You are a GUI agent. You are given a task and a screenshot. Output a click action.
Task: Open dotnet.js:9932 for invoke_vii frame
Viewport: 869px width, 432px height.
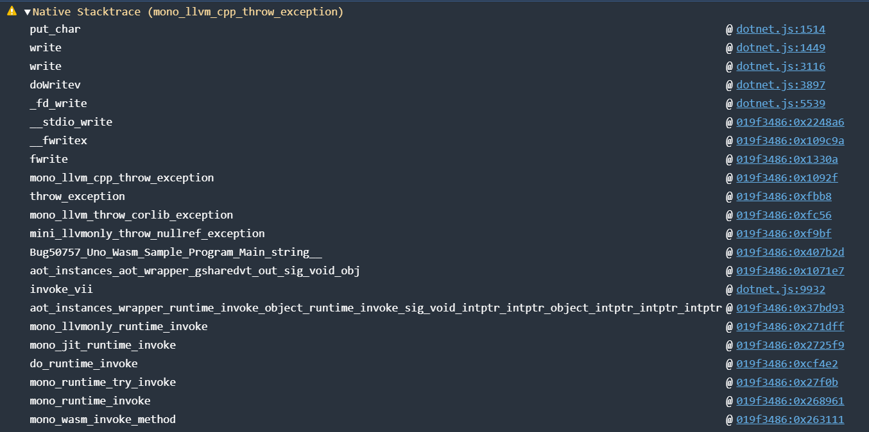[780, 289]
